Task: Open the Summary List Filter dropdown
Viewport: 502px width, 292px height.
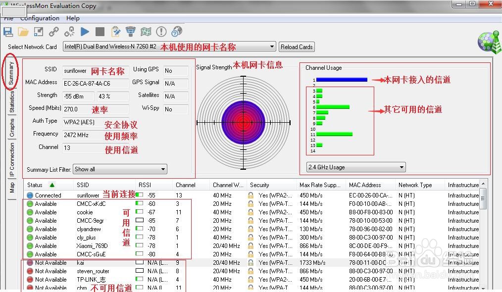Action: 120,169
